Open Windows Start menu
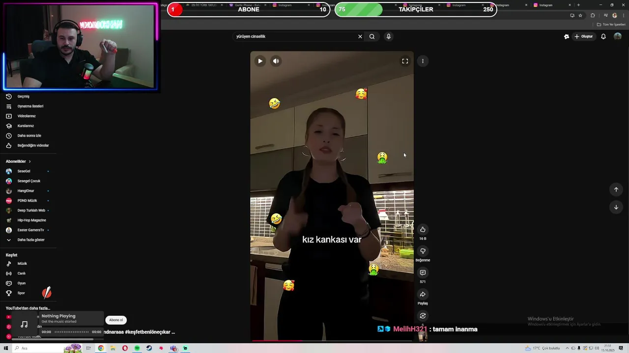This screenshot has height=353, width=629. [6, 348]
